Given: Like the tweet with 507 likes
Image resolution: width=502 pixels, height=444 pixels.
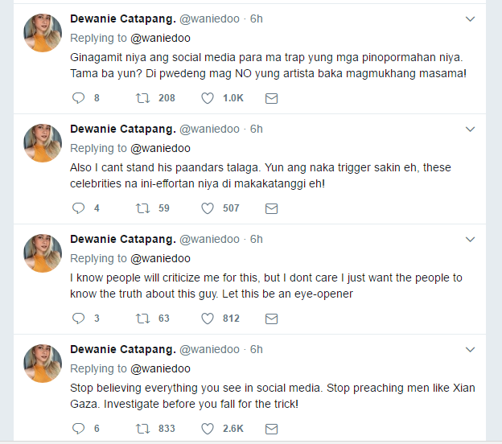Looking at the screenshot, I should coord(208,208).
